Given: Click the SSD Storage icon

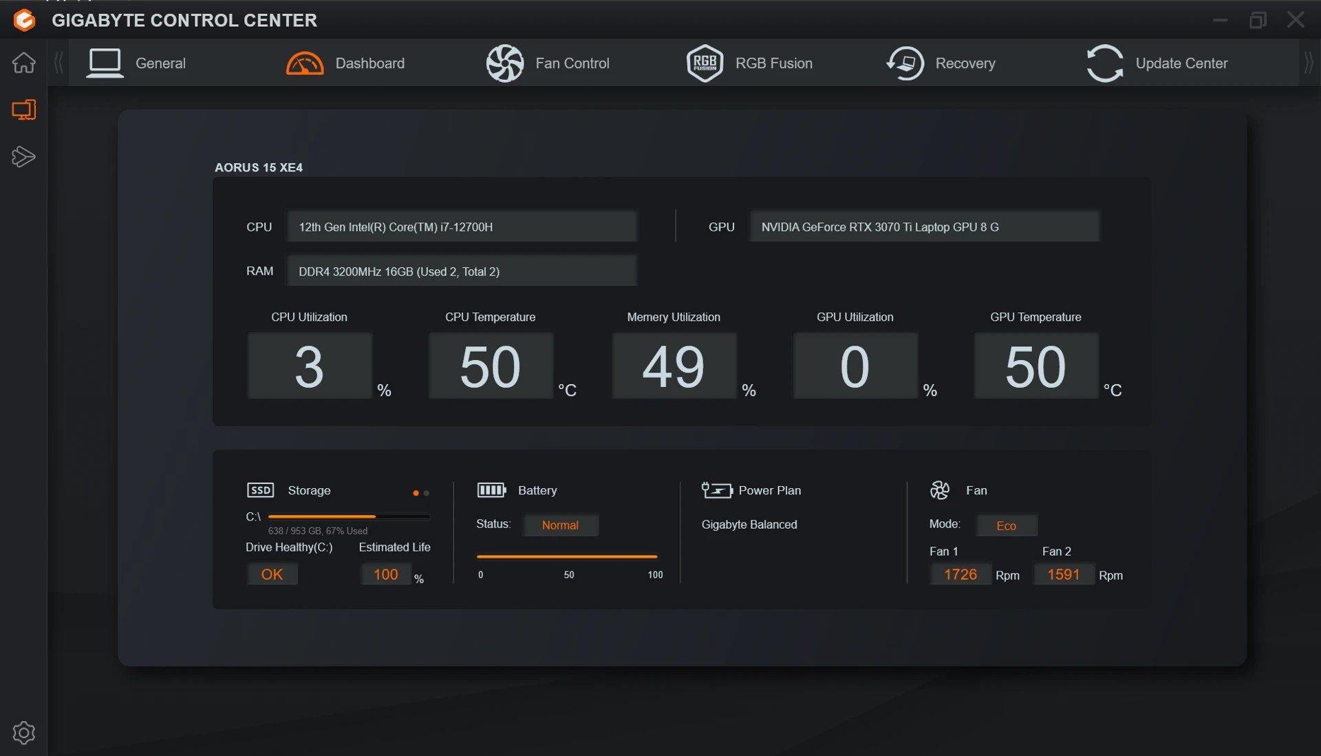Looking at the screenshot, I should [260, 490].
